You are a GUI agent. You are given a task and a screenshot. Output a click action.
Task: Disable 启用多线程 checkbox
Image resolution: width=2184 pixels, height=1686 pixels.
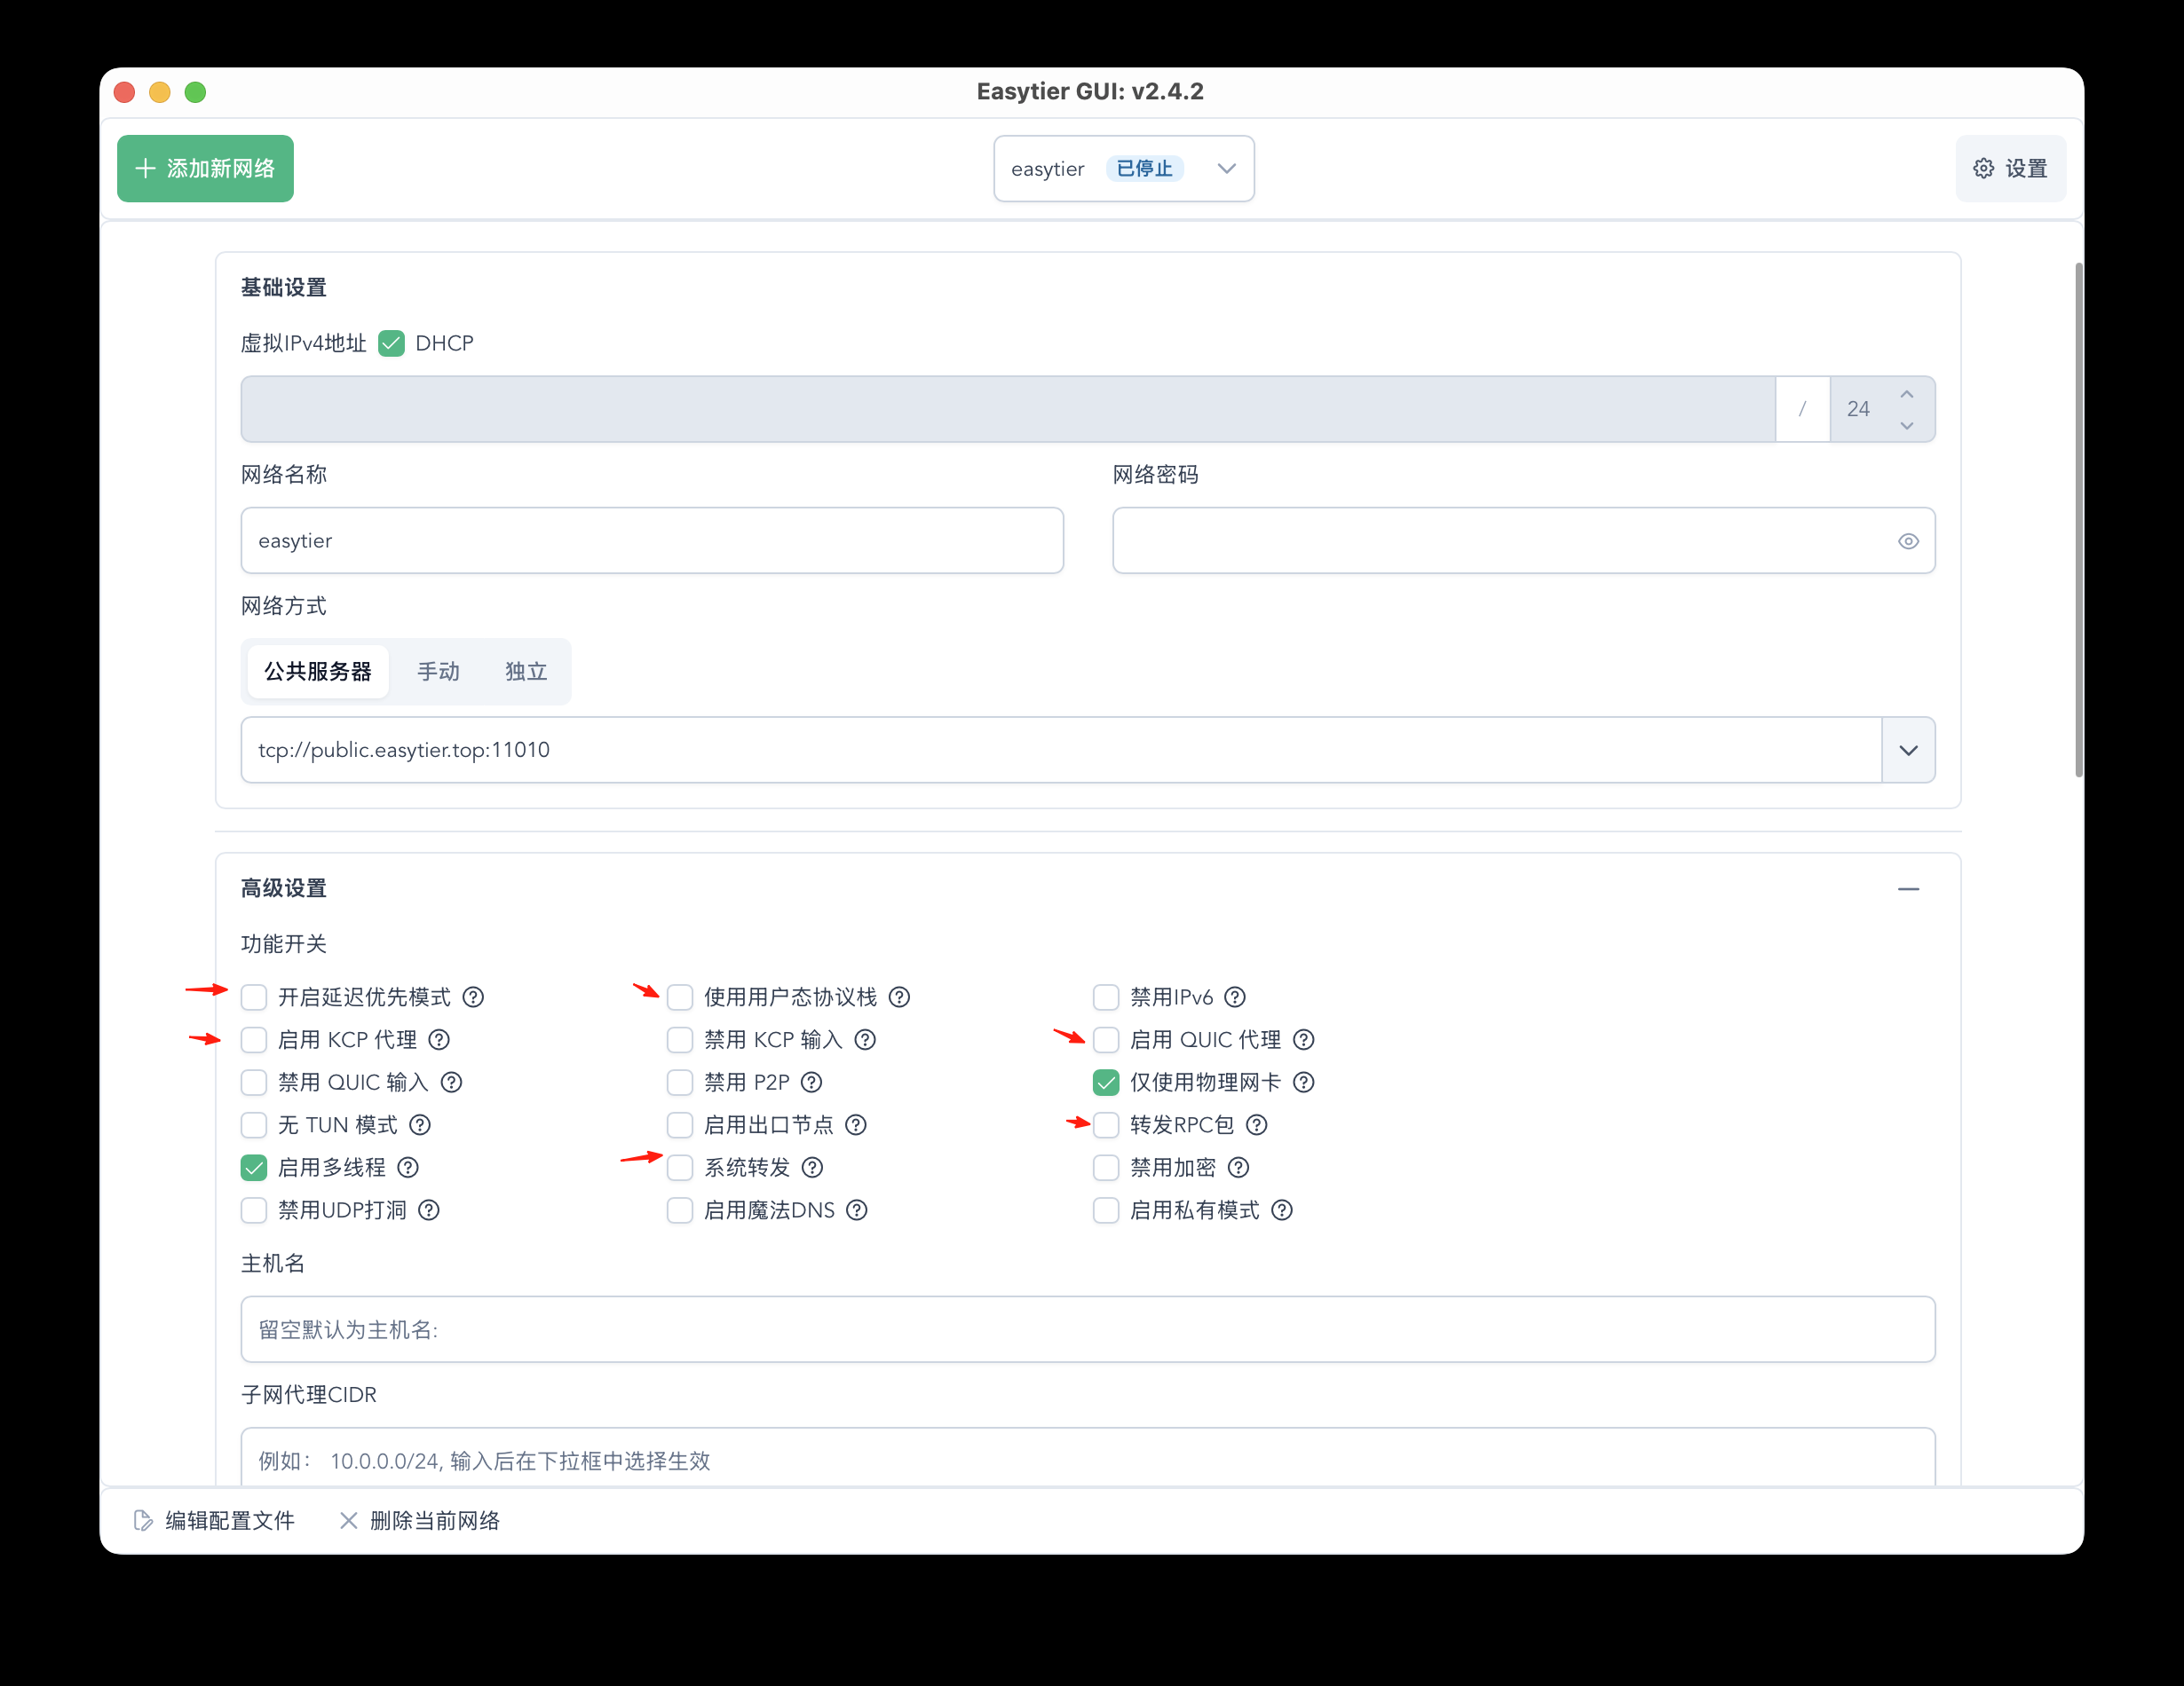pos(254,1166)
